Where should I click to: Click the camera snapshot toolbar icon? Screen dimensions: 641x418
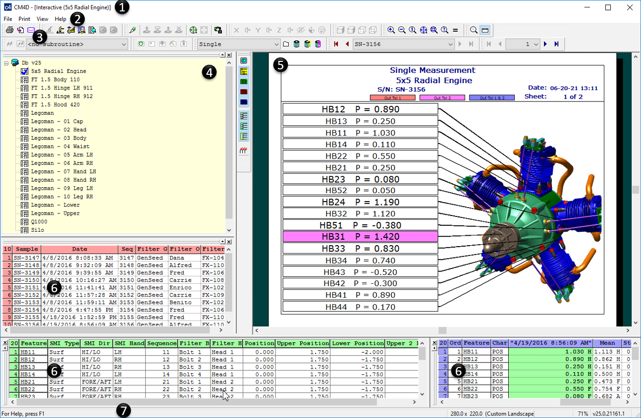(218, 30)
